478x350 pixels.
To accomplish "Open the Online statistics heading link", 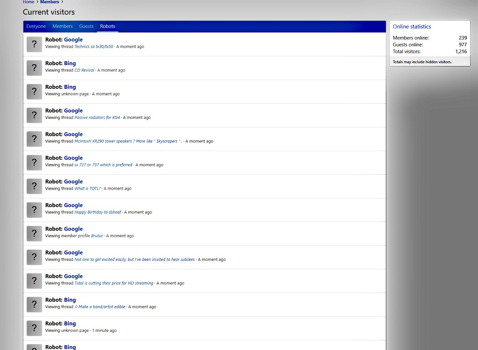I will [x=412, y=27].
